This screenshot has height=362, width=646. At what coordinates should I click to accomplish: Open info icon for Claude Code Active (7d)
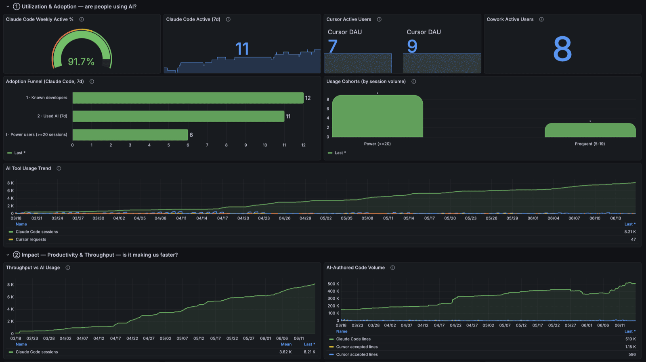point(228,19)
